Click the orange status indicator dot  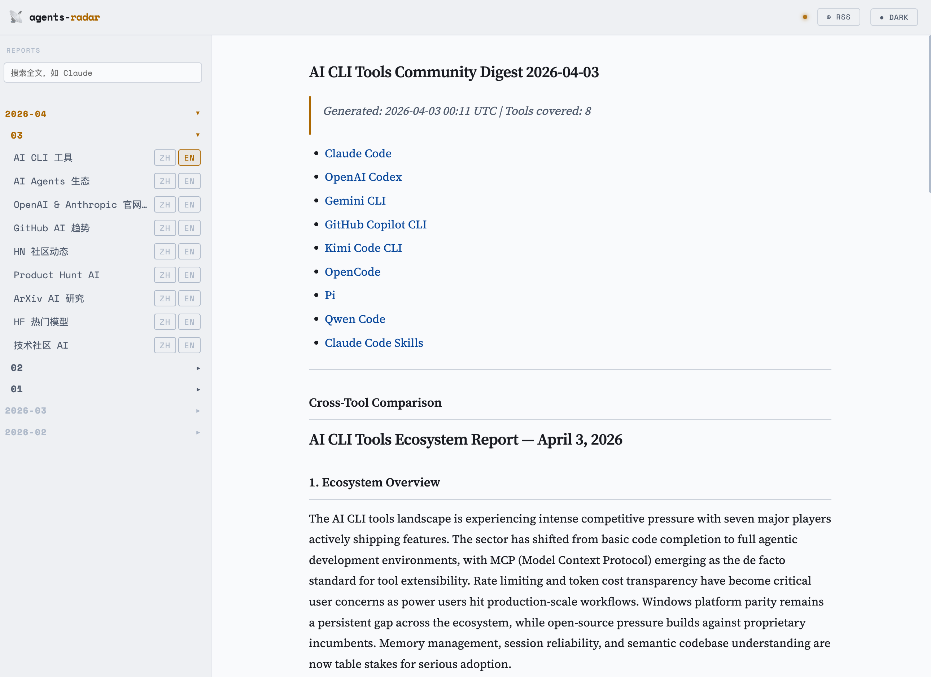click(x=805, y=17)
